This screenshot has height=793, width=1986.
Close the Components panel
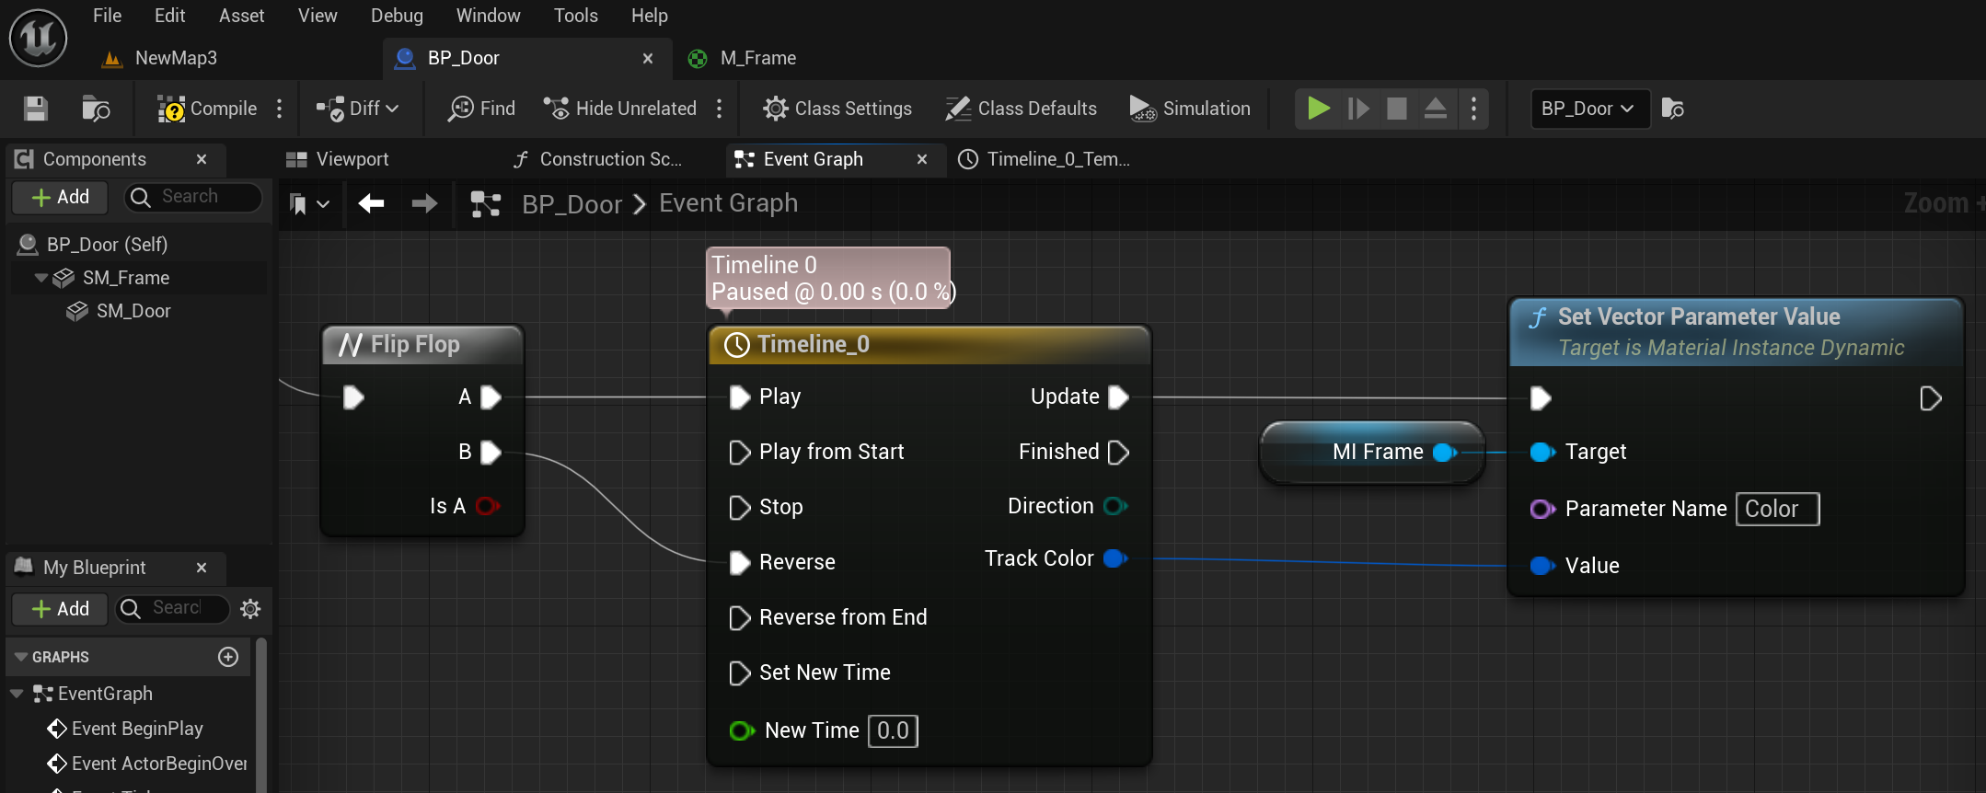202,159
